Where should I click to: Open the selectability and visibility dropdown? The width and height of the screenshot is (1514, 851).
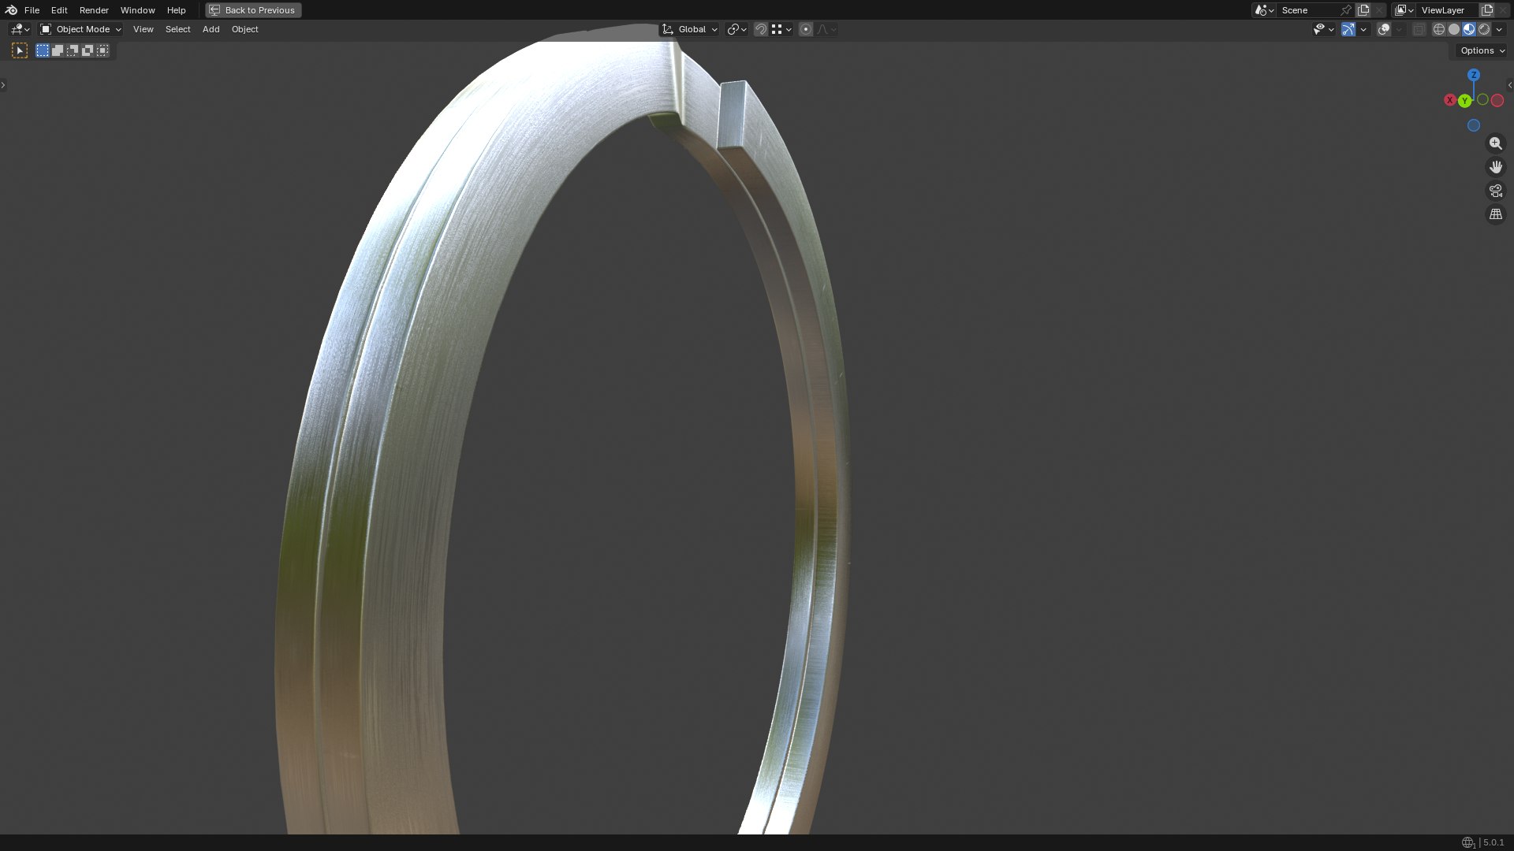(1323, 29)
